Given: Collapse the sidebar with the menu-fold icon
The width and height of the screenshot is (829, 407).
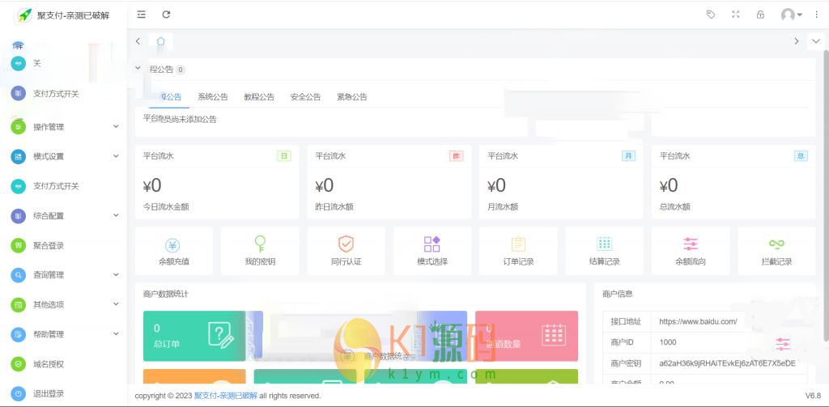Looking at the screenshot, I should (142, 15).
